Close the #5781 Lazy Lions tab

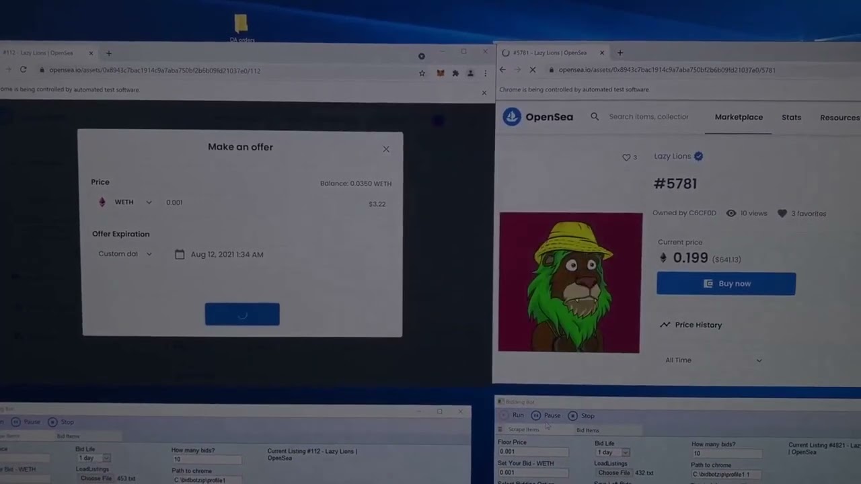click(602, 52)
